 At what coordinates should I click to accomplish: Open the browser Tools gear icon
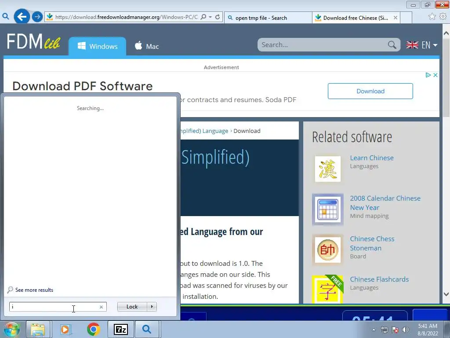443,17
